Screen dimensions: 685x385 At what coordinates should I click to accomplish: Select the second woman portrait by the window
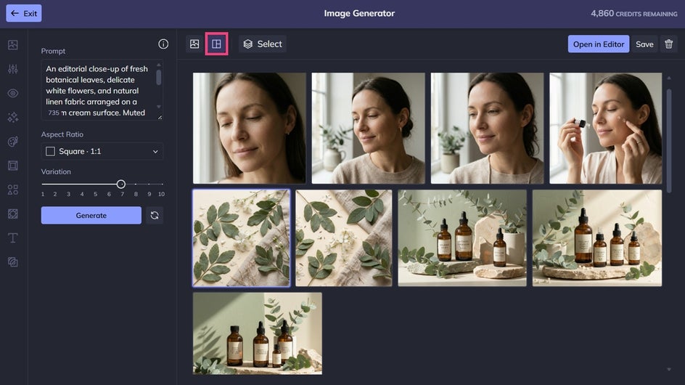tap(369, 128)
